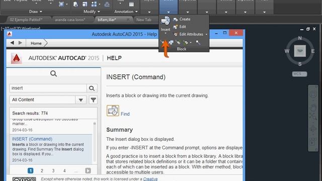Image resolution: width=322 pixels, height=181 pixels.
Task: Click the Orbit icon in navigation bar
Action: pos(313,129)
